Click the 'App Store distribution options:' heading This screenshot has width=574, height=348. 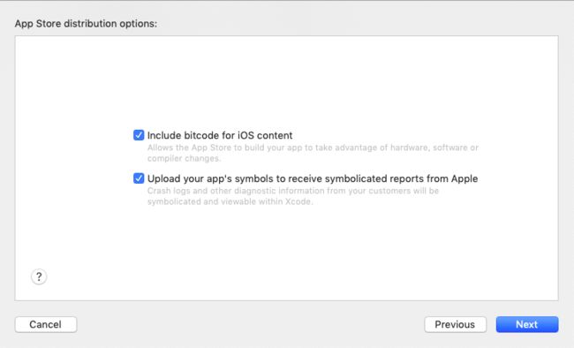coord(86,24)
